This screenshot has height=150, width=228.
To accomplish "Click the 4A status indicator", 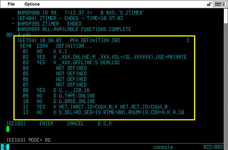I will 5,147.
